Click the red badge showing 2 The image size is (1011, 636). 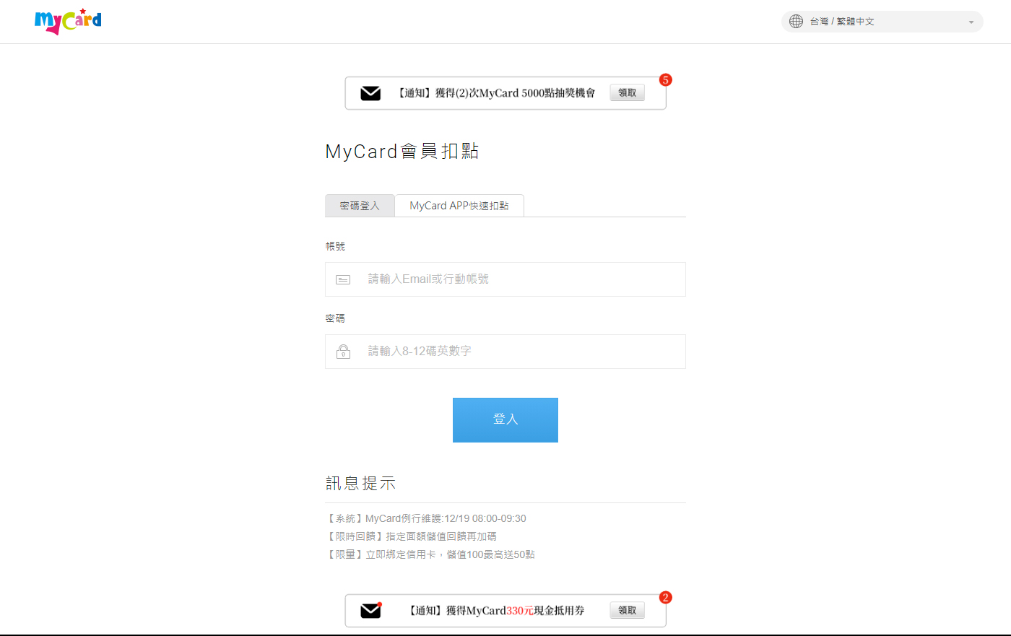(x=666, y=598)
